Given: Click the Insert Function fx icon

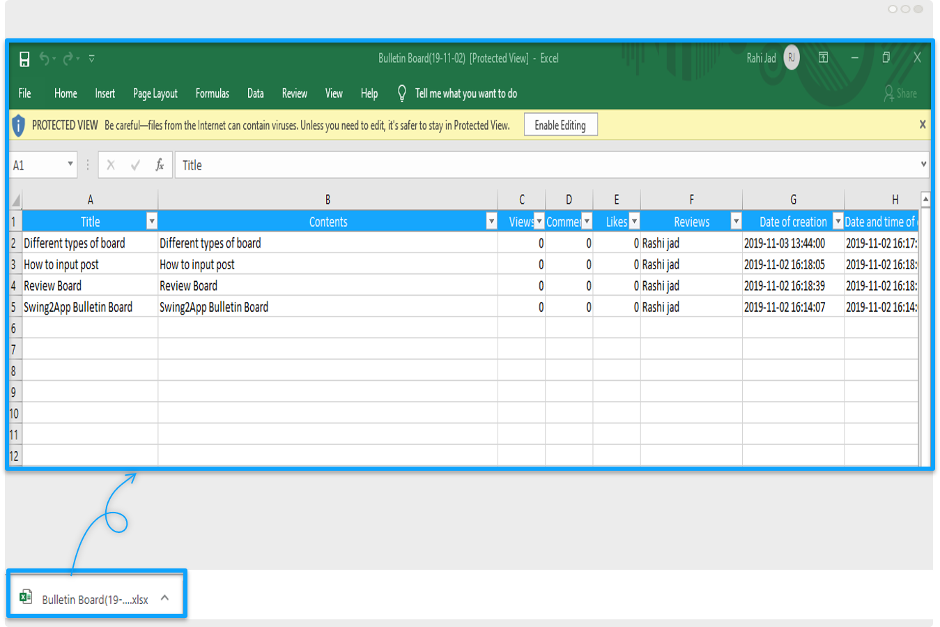Looking at the screenshot, I should [160, 165].
